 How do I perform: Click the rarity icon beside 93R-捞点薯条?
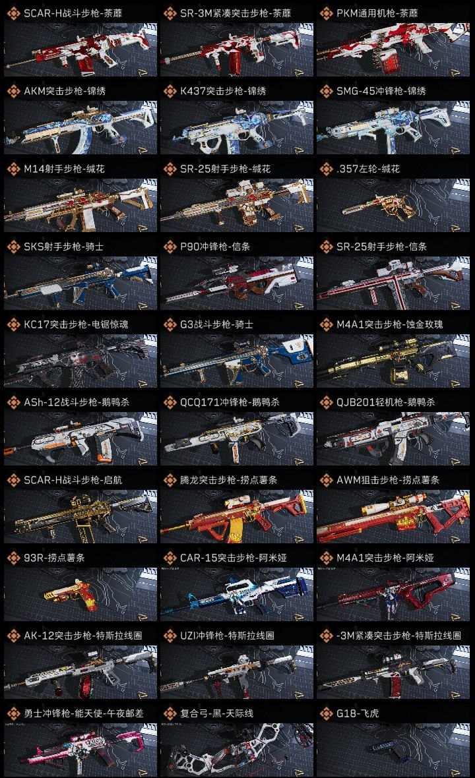pyautogui.click(x=13, y=558)
